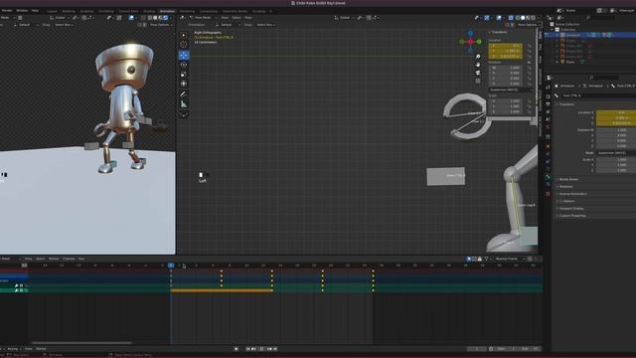Select the Armature row in outliner
This screenshot has width=636, height=358.
point(591,36)
